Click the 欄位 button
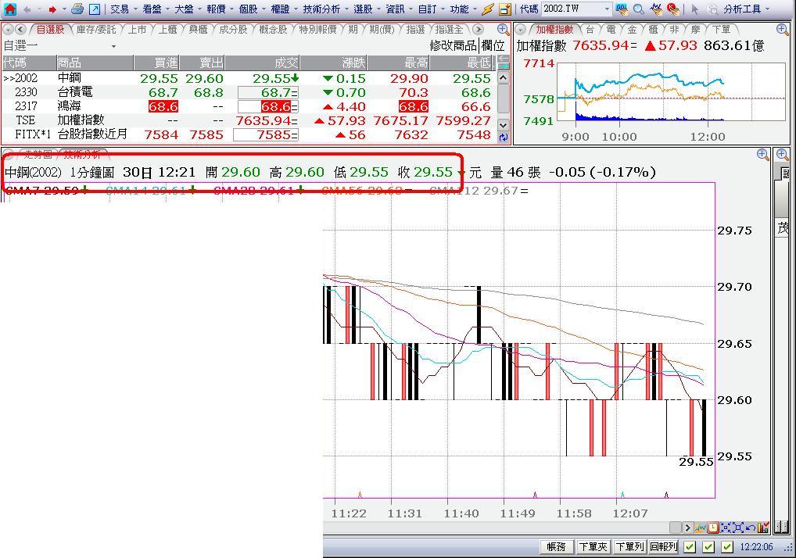796x558 pixels. pyautogui.click(x=493, y=45)
